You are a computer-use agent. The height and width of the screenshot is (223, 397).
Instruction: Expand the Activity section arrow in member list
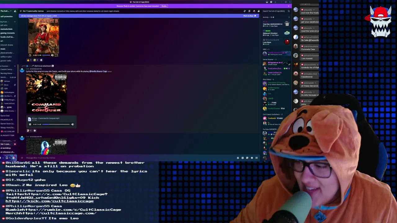[x=289, y=17]
